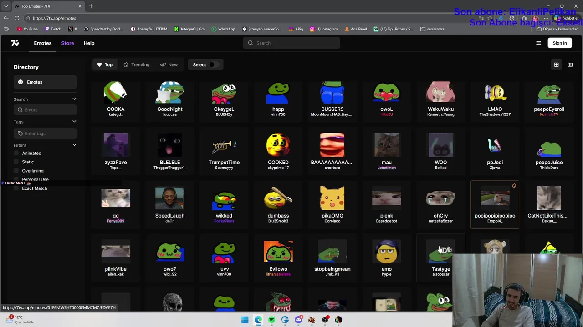
Task: Open Windows Start menu
Action: tap(245, 320)
